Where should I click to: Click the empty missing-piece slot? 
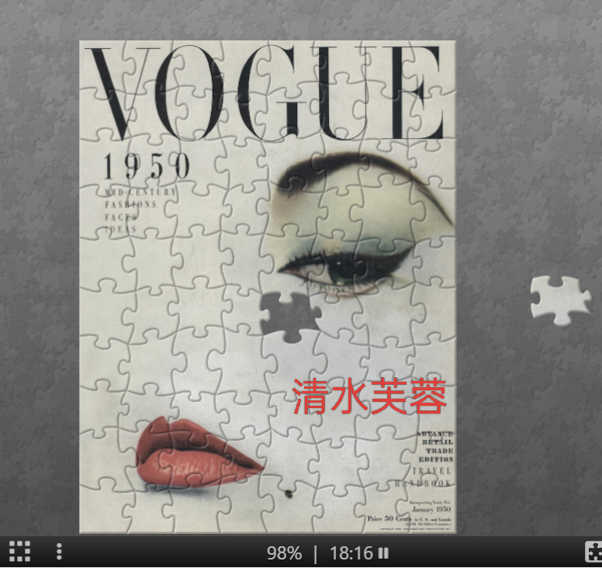coord(291,317)
